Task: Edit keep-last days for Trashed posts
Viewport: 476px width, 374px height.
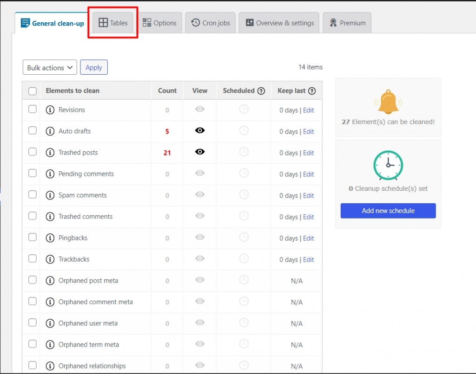Action: (x=309, y=153)
